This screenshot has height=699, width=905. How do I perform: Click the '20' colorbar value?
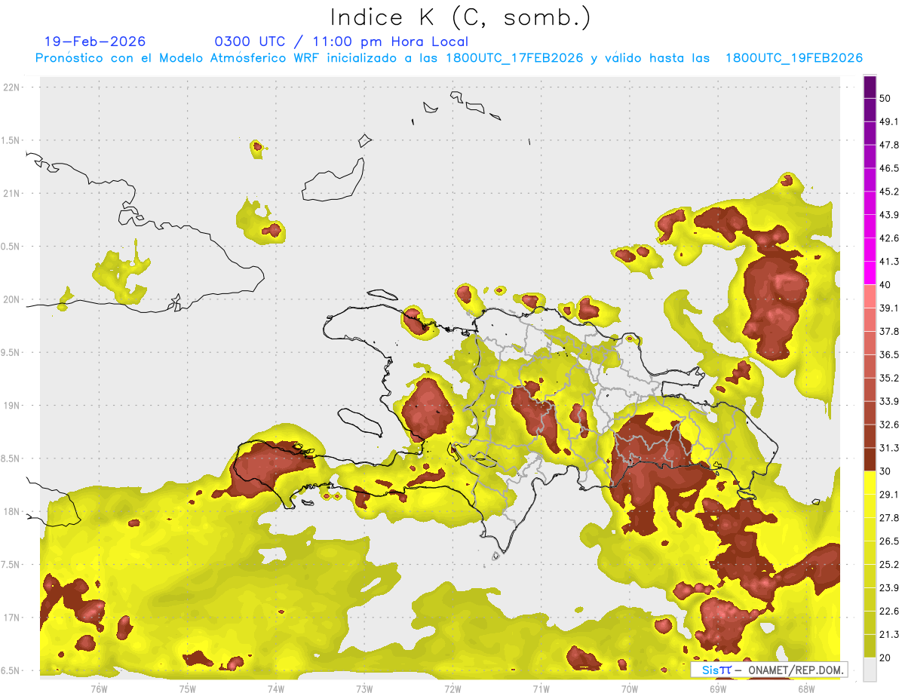[x=885, y=658]
